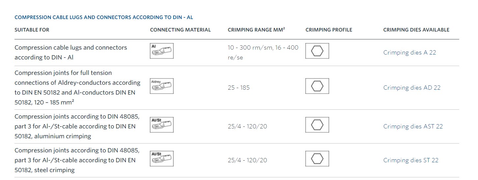Click the Al/St icon for aluminium crimping

[162, 125]
